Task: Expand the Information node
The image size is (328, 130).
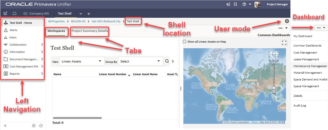Action: [x=42, y=52]
